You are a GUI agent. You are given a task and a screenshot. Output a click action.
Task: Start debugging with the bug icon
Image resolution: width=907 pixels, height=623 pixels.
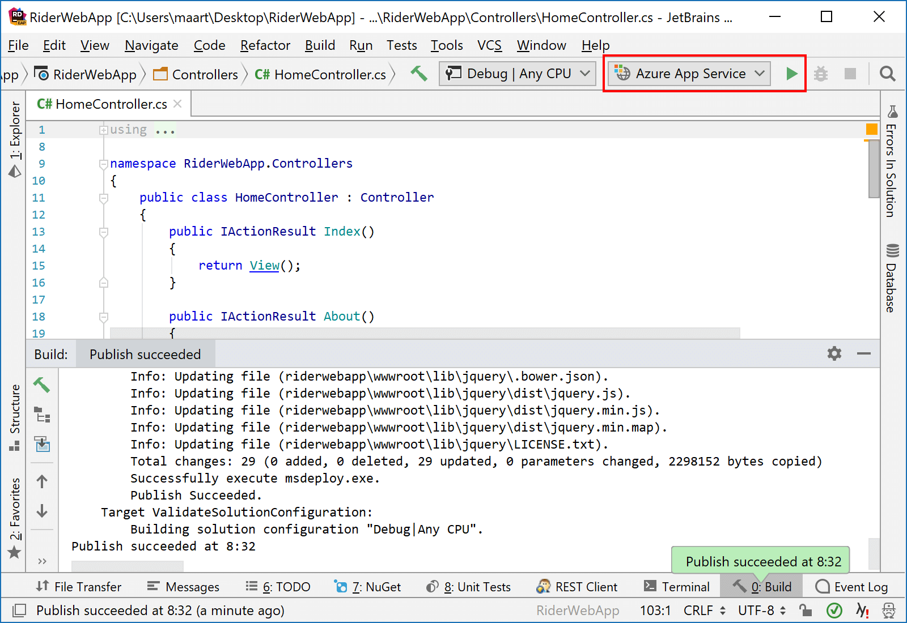coord(820,73)
